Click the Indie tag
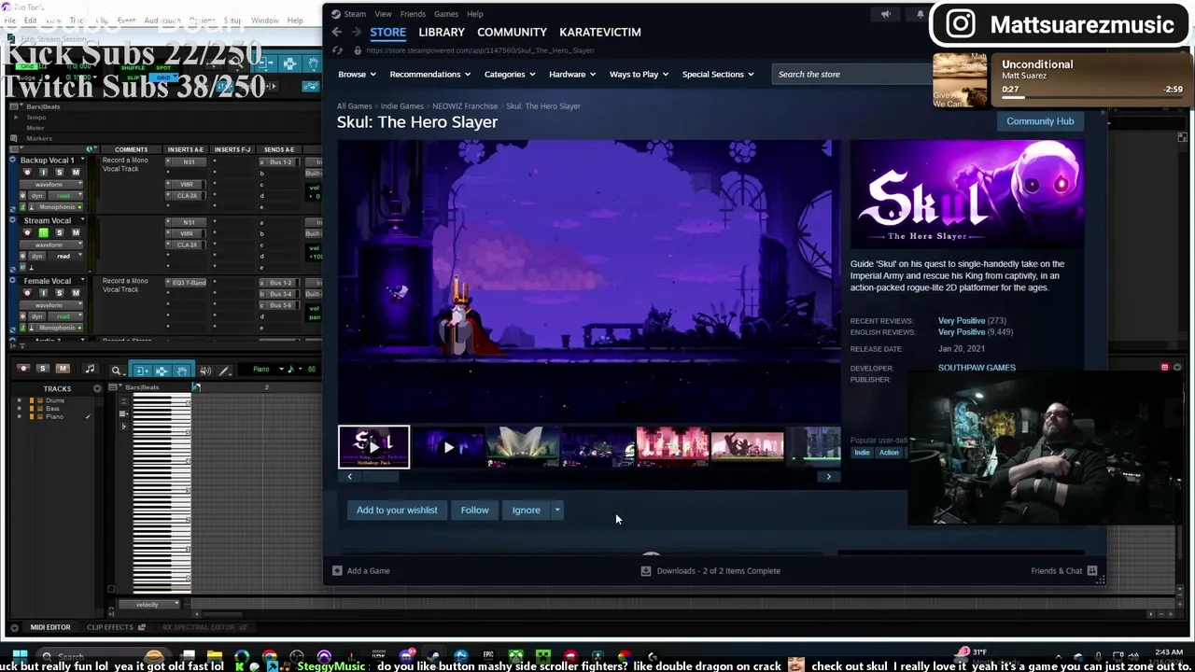 [862, 453]
